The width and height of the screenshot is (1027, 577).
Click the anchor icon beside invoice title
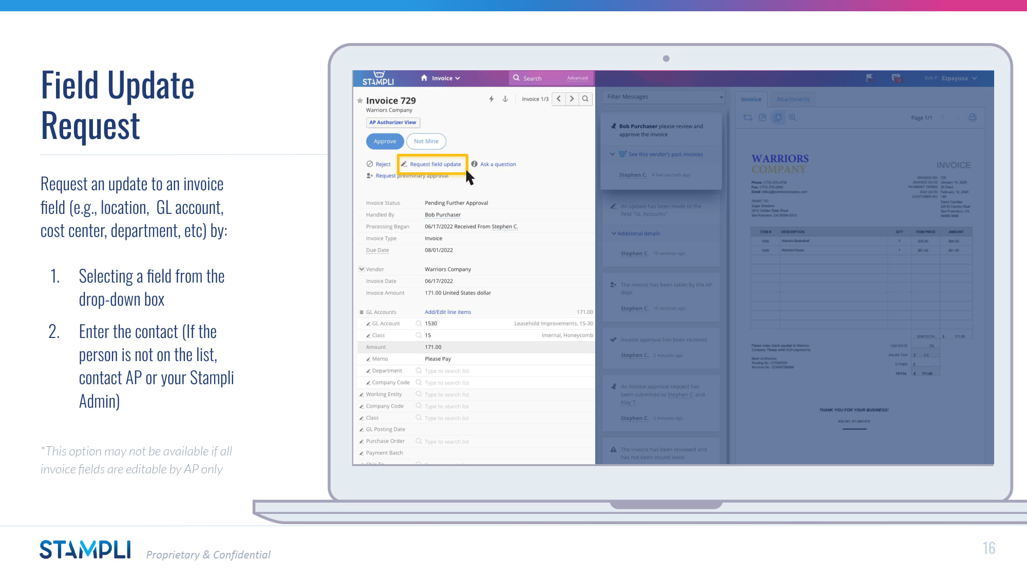click(505, 99)
